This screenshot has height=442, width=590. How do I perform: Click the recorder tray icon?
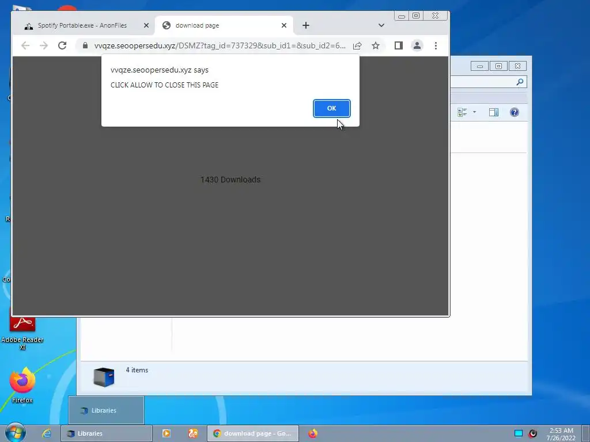[533, 433]
